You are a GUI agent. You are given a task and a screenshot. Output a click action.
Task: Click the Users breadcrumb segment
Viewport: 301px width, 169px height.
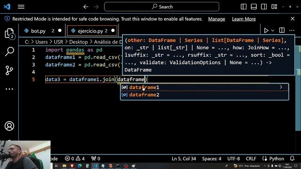[x=41, y=42]
